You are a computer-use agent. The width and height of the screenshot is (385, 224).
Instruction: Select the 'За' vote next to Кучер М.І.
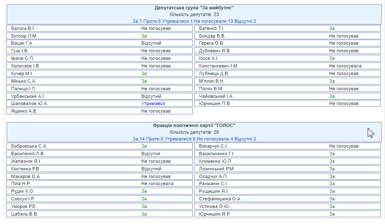(x=144, y=73)
